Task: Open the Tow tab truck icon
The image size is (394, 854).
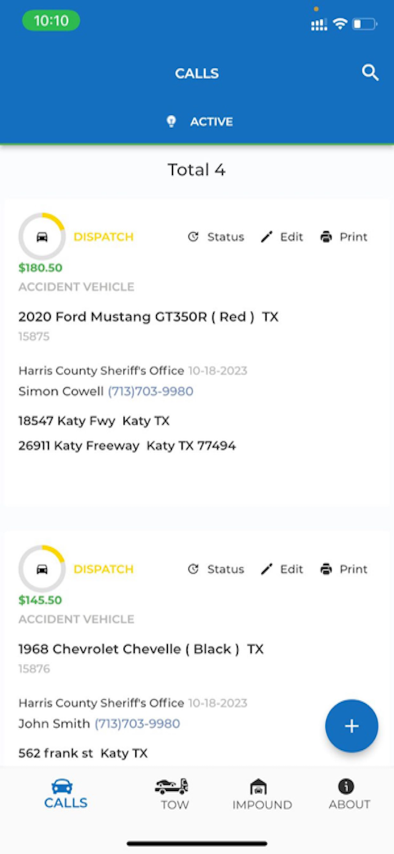Action: tap(171, 787)
